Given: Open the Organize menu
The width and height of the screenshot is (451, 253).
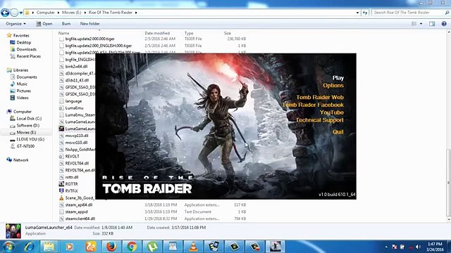Looking at the screenshot, I should 16,24.
